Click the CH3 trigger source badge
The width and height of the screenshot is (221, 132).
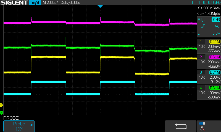coord(216,20)
